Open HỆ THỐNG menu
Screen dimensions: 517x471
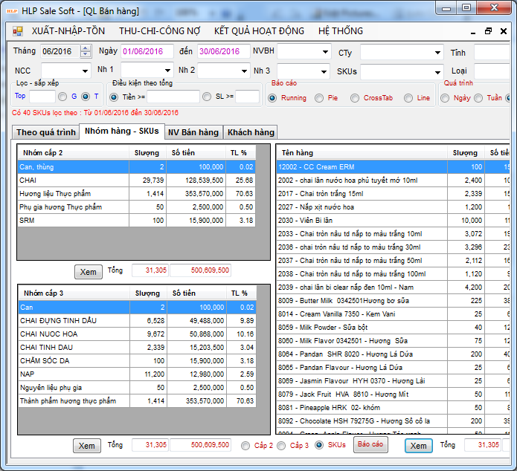point(341,31)
